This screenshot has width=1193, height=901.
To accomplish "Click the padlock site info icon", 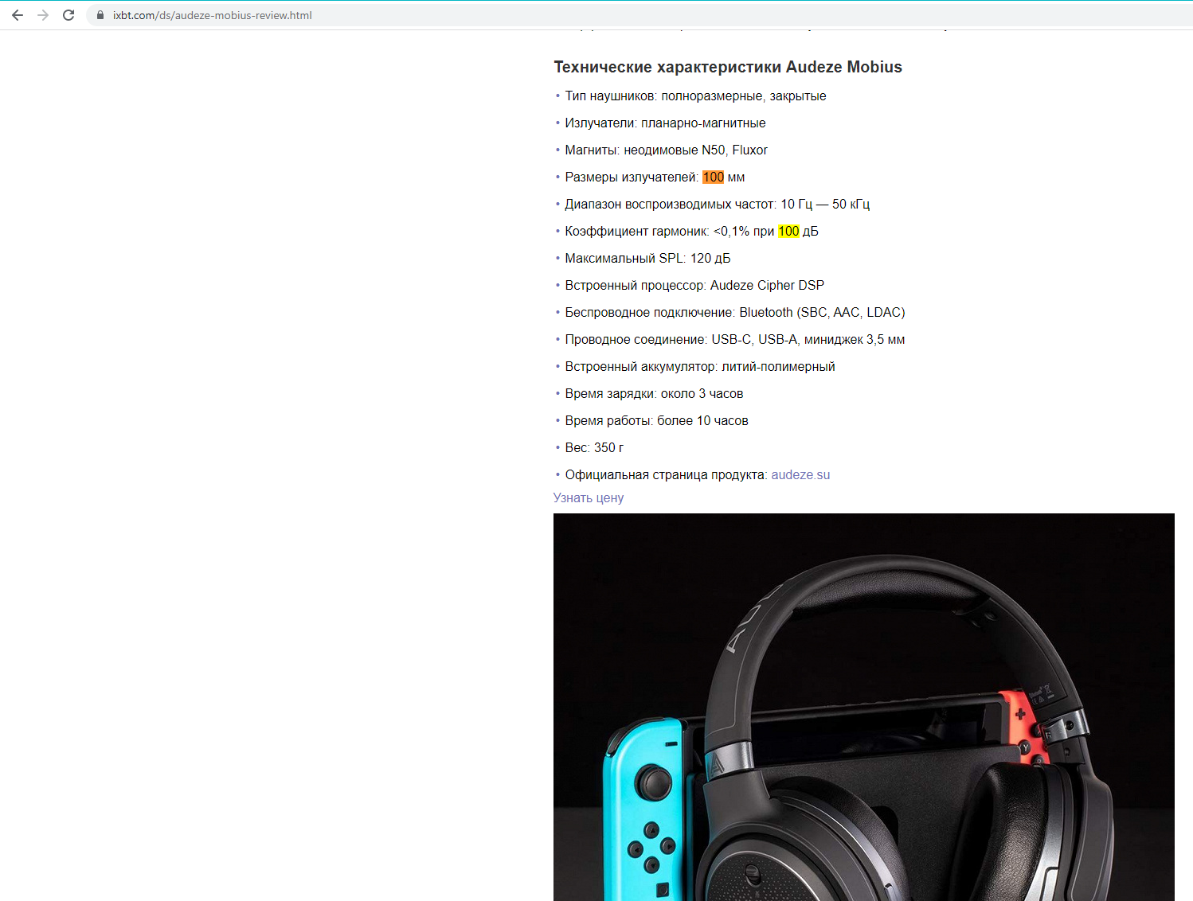I will click(x=100, y=15).
